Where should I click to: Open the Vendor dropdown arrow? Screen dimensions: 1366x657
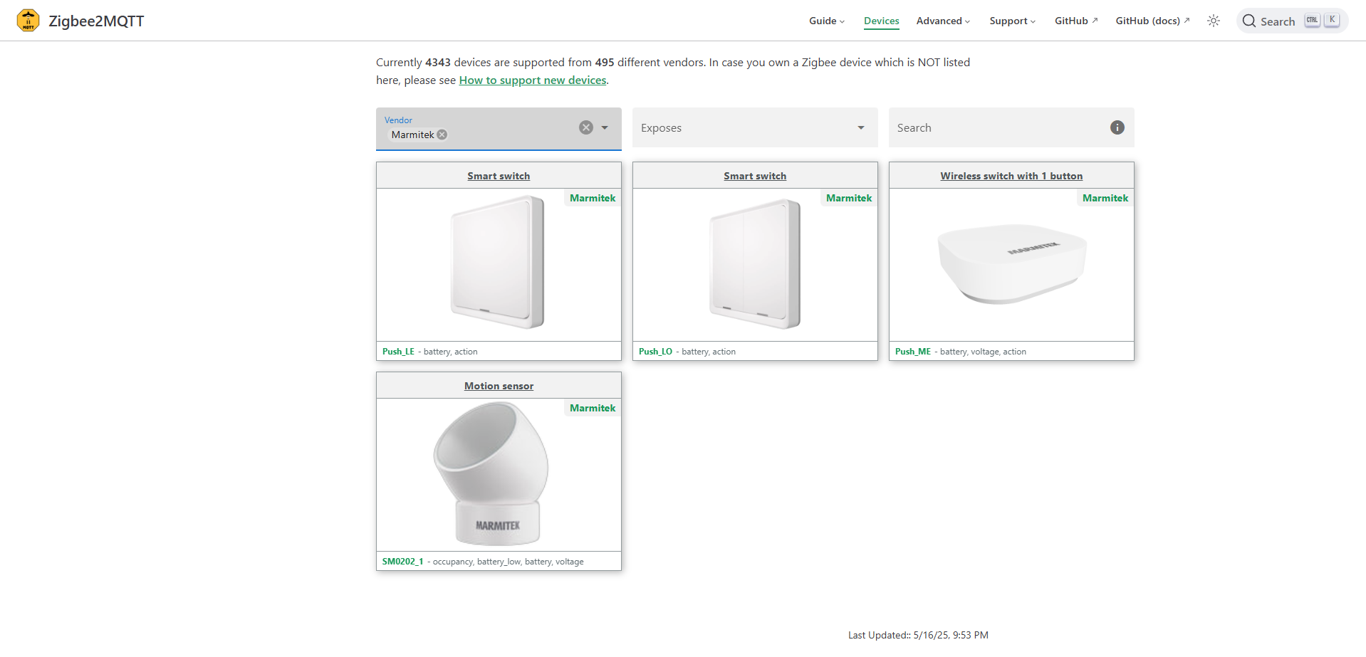coord(605,127)
